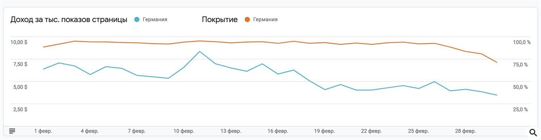This screenshot has width=541, height=140.
Task: Click the blue line peak near 11 февр.
Action: (200, 52)
